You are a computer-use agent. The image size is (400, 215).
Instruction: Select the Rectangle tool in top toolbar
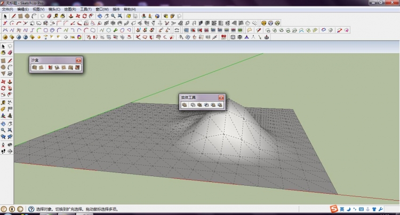coord(20,16)
